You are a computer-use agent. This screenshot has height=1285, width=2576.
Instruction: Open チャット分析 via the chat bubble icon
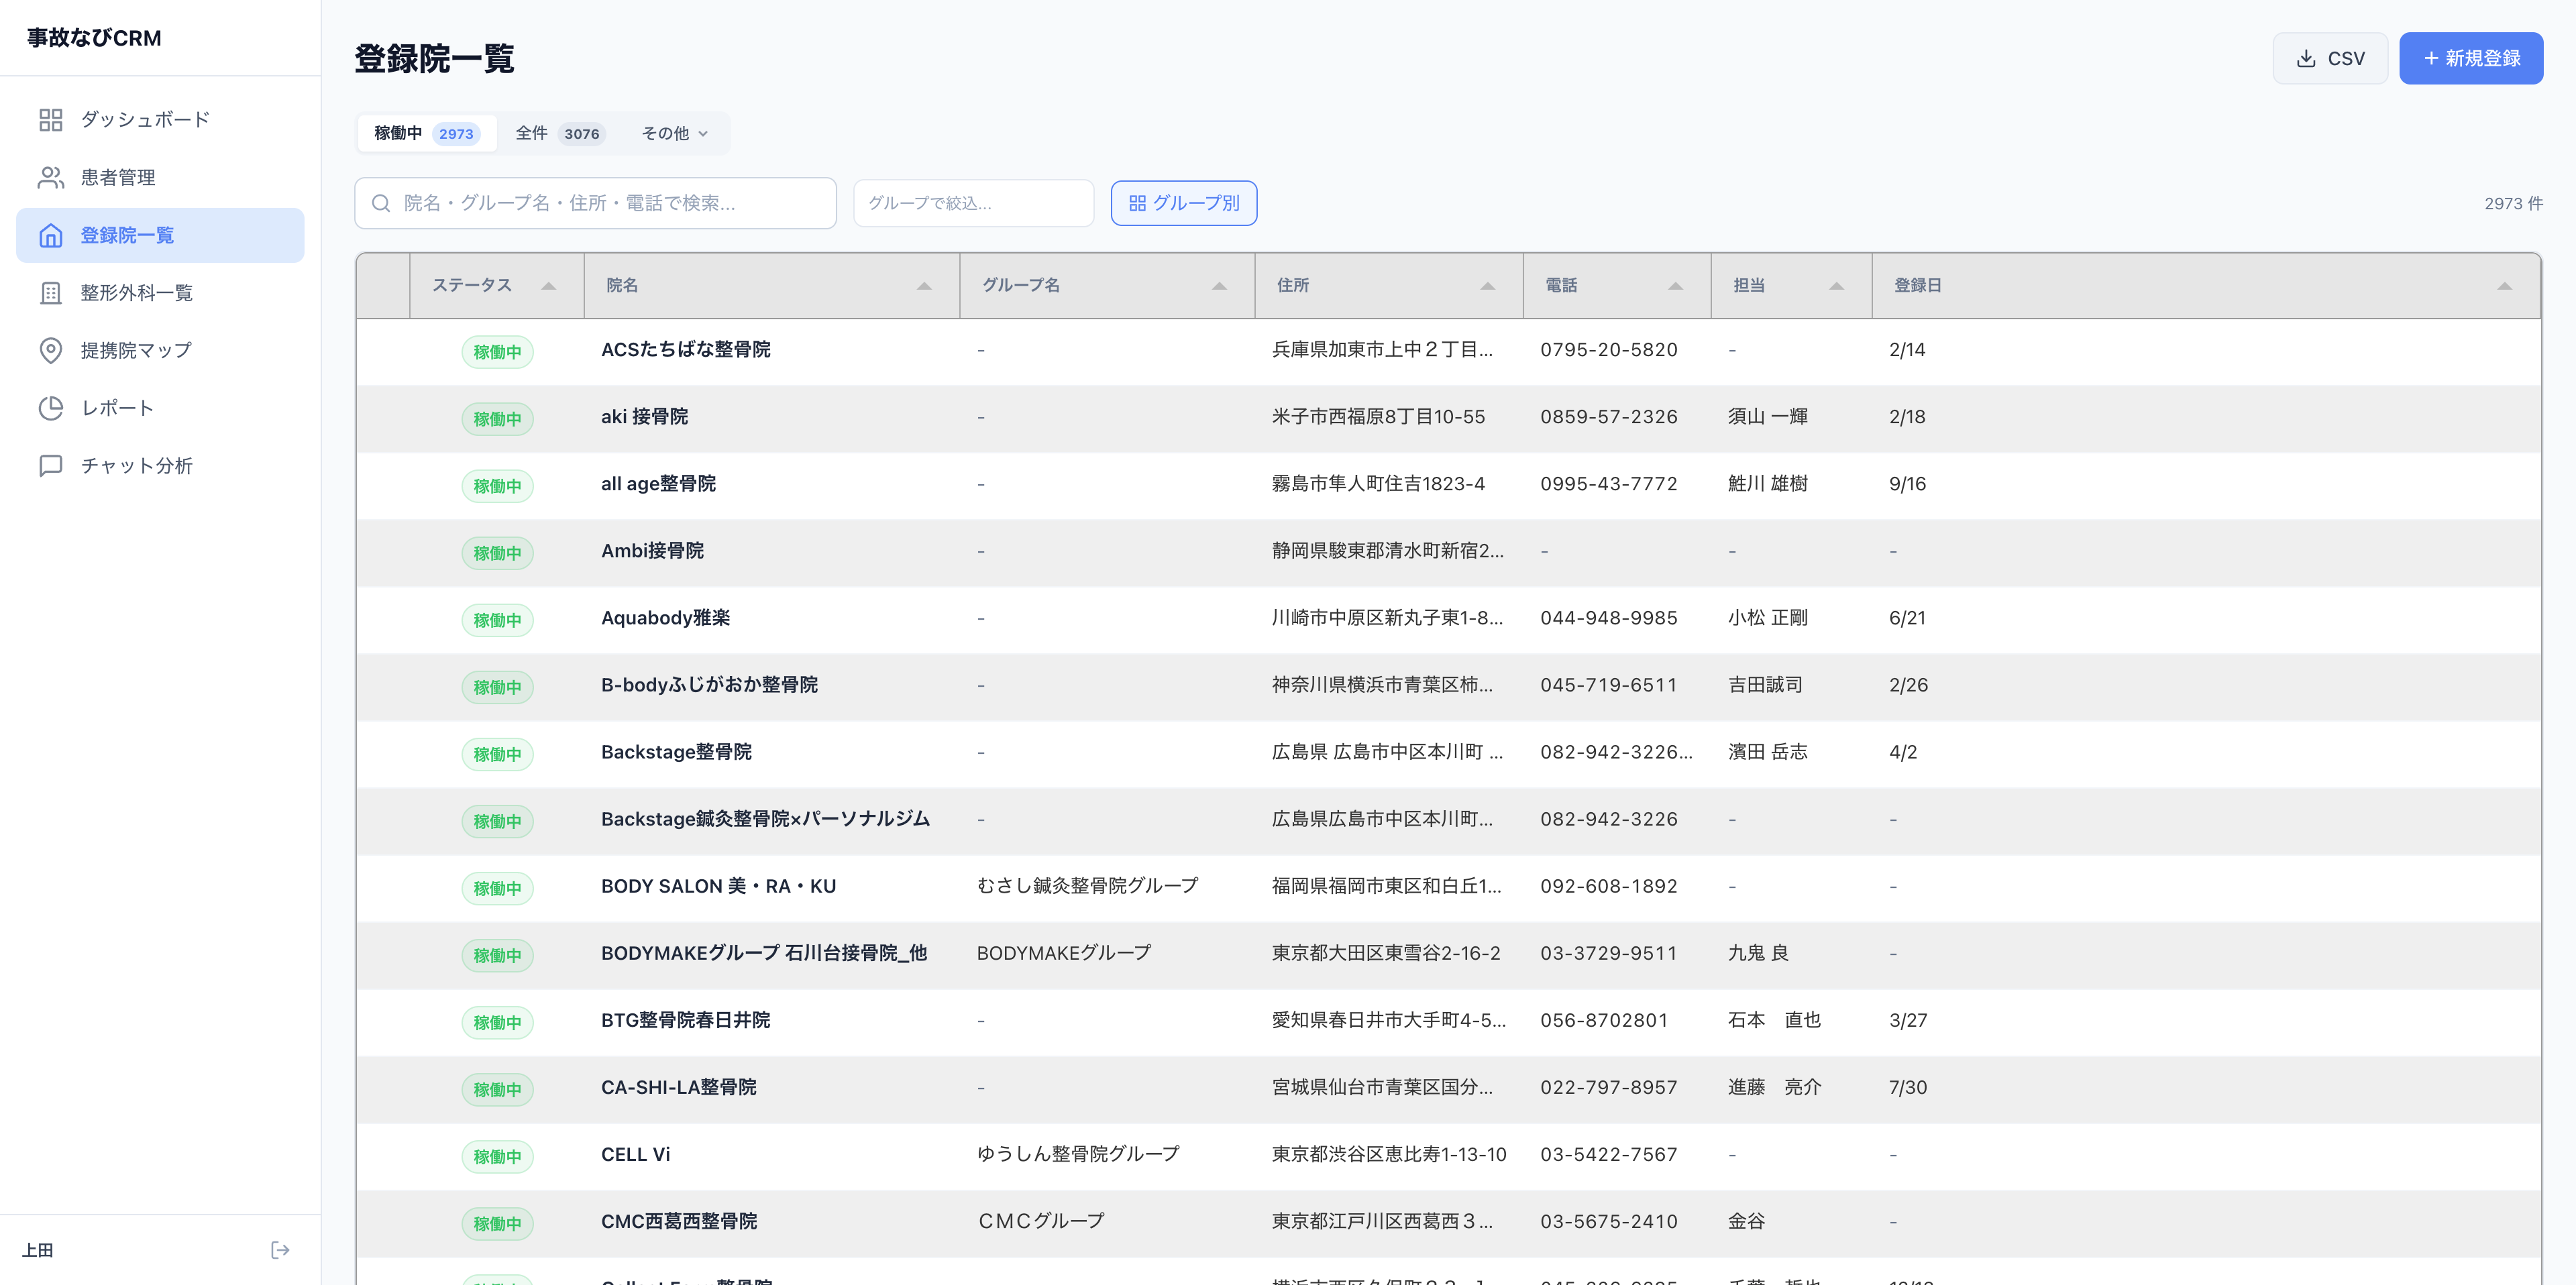[x=51, y=464]
